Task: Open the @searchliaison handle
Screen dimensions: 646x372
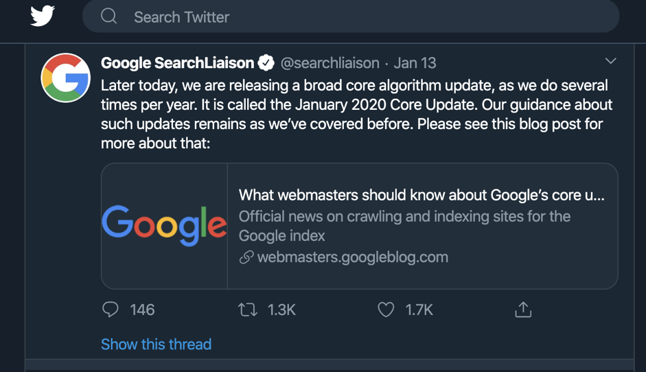Action: (330, 63)
